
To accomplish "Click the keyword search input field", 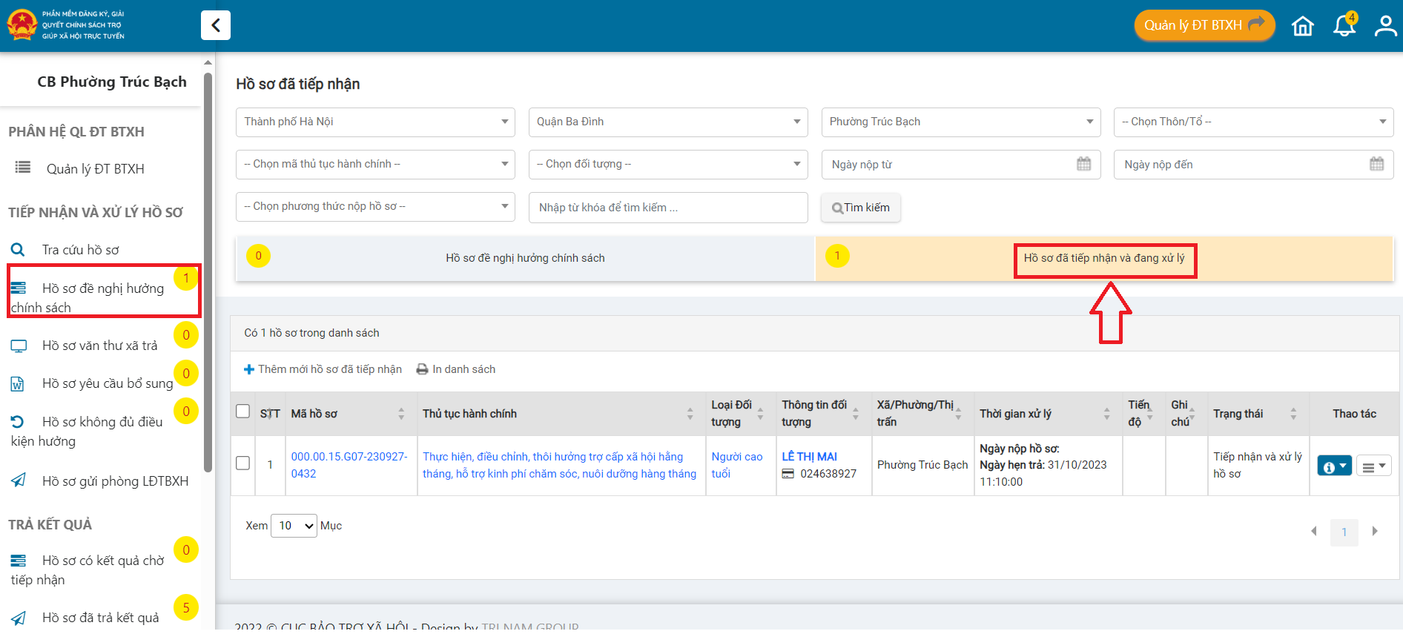I will [x=667, y=208].
